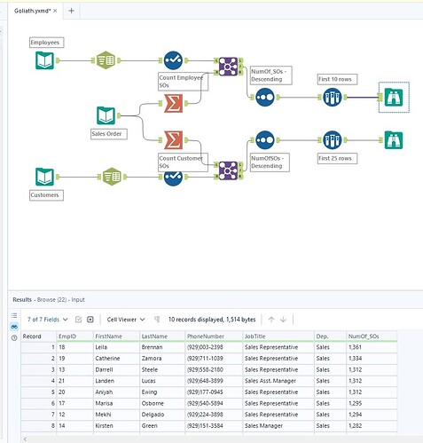
Task: Click the down arrow to next record
Action: click(x=283, y=320)
